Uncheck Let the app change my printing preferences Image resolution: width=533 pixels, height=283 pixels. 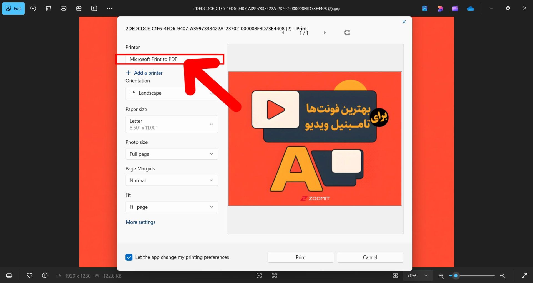[129, 257]
